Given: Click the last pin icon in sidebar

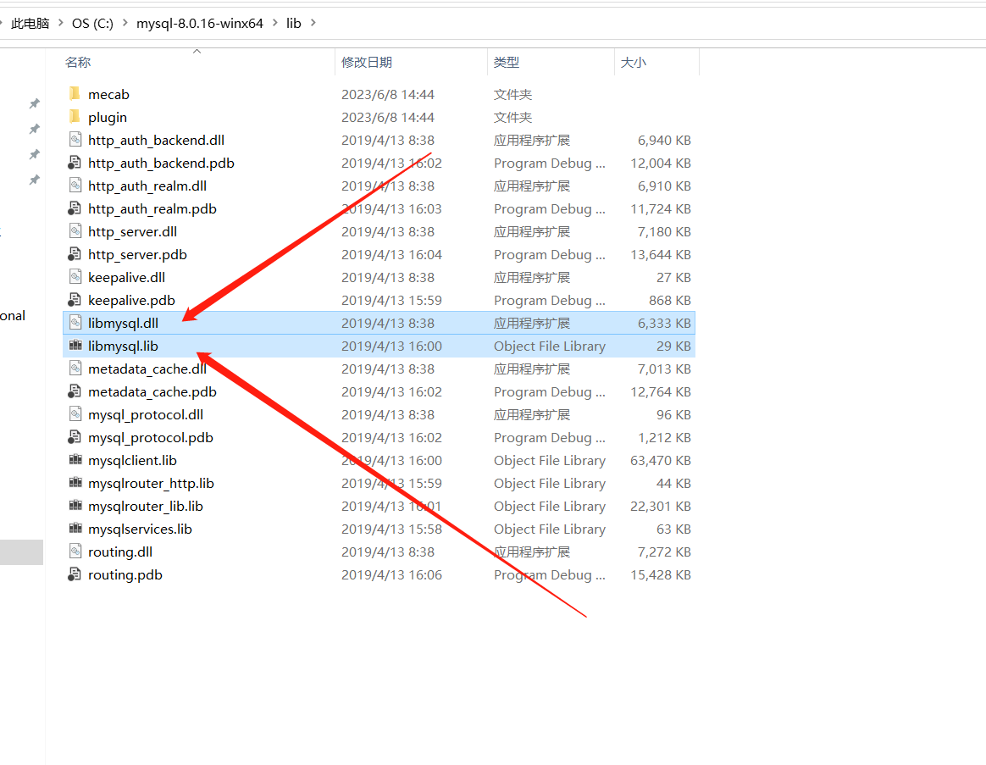Looking at the screenshot, I should pos(35,180).
